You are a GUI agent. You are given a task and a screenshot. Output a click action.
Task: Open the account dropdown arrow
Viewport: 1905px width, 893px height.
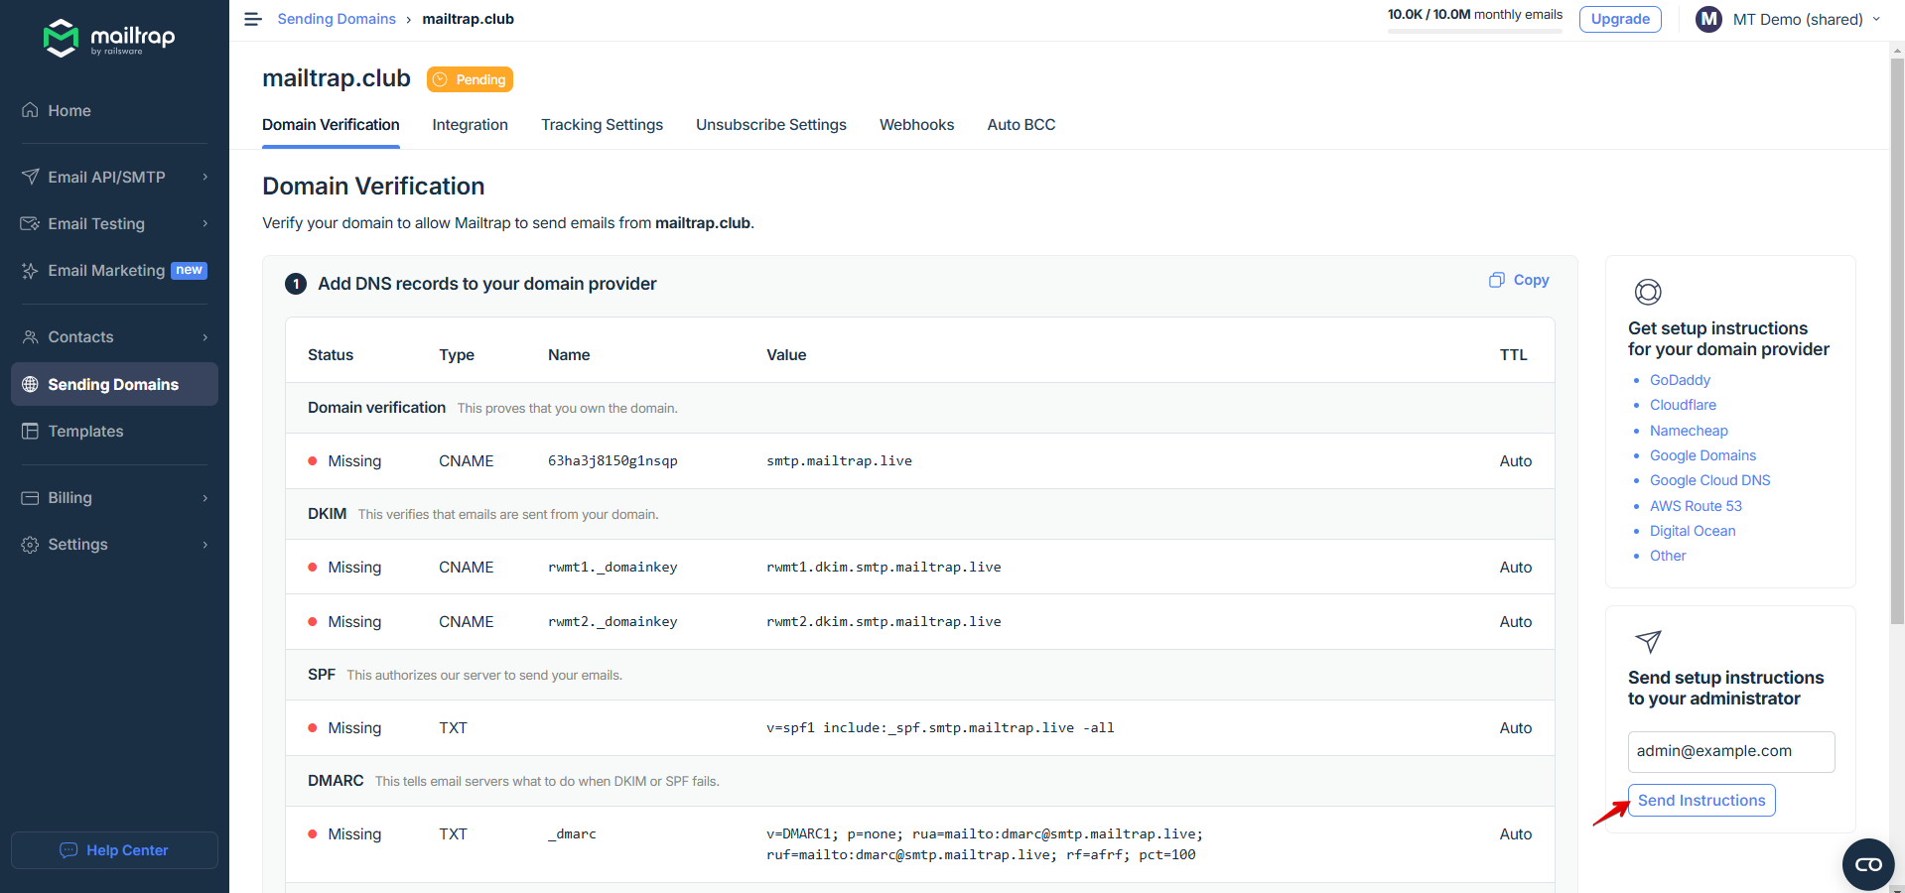coord(1876,19)
